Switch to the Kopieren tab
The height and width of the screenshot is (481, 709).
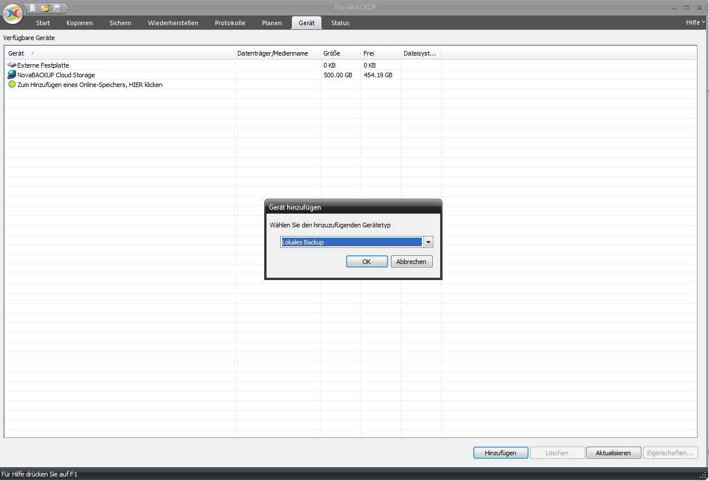(x=80, y=23)
